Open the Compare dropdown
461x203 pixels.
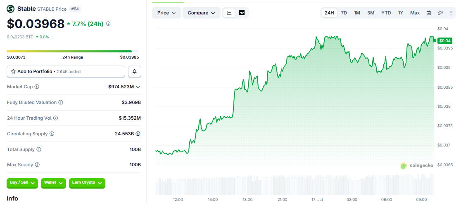point(202,13)
